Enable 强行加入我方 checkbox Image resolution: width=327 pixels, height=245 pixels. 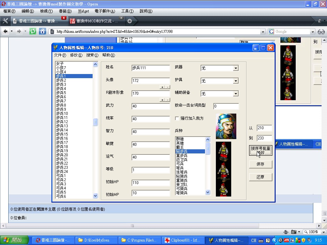click(x=177, y=118)
